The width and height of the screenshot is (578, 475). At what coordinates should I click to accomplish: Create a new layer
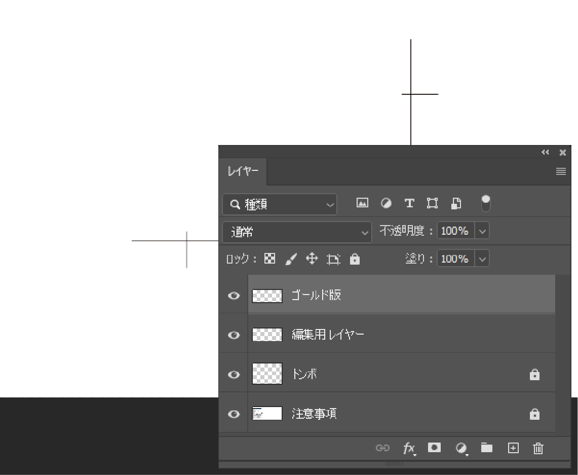coord(513,448)
